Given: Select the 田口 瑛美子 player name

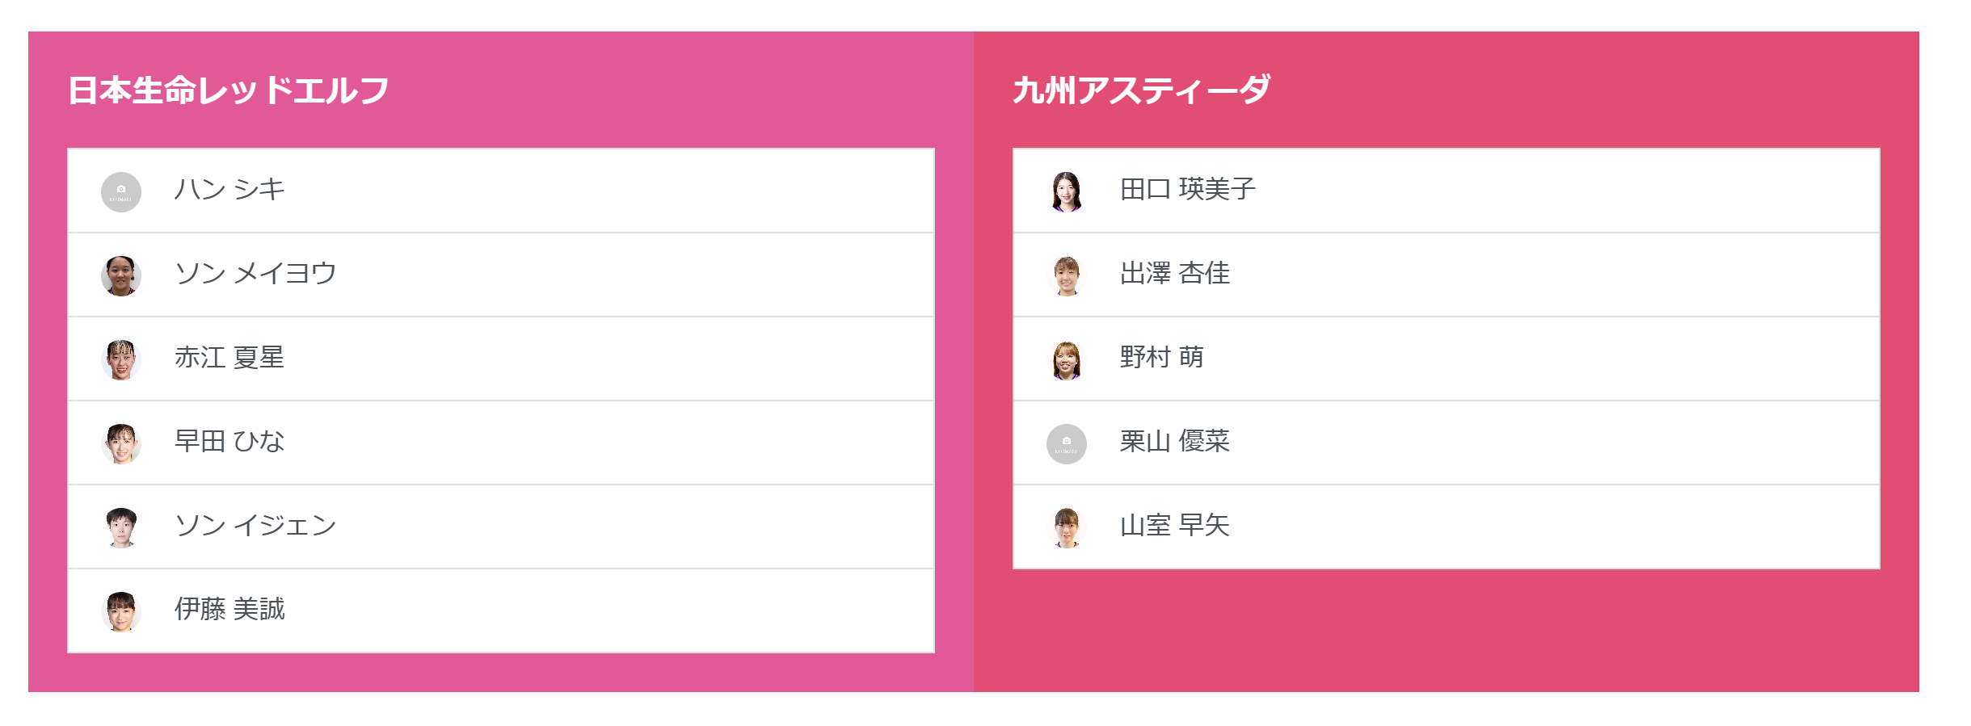Looking at the screenshot, I should coord(1187,190).
